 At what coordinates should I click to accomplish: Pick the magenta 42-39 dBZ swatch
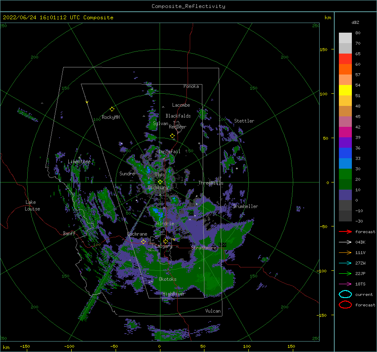pos(345,132)
